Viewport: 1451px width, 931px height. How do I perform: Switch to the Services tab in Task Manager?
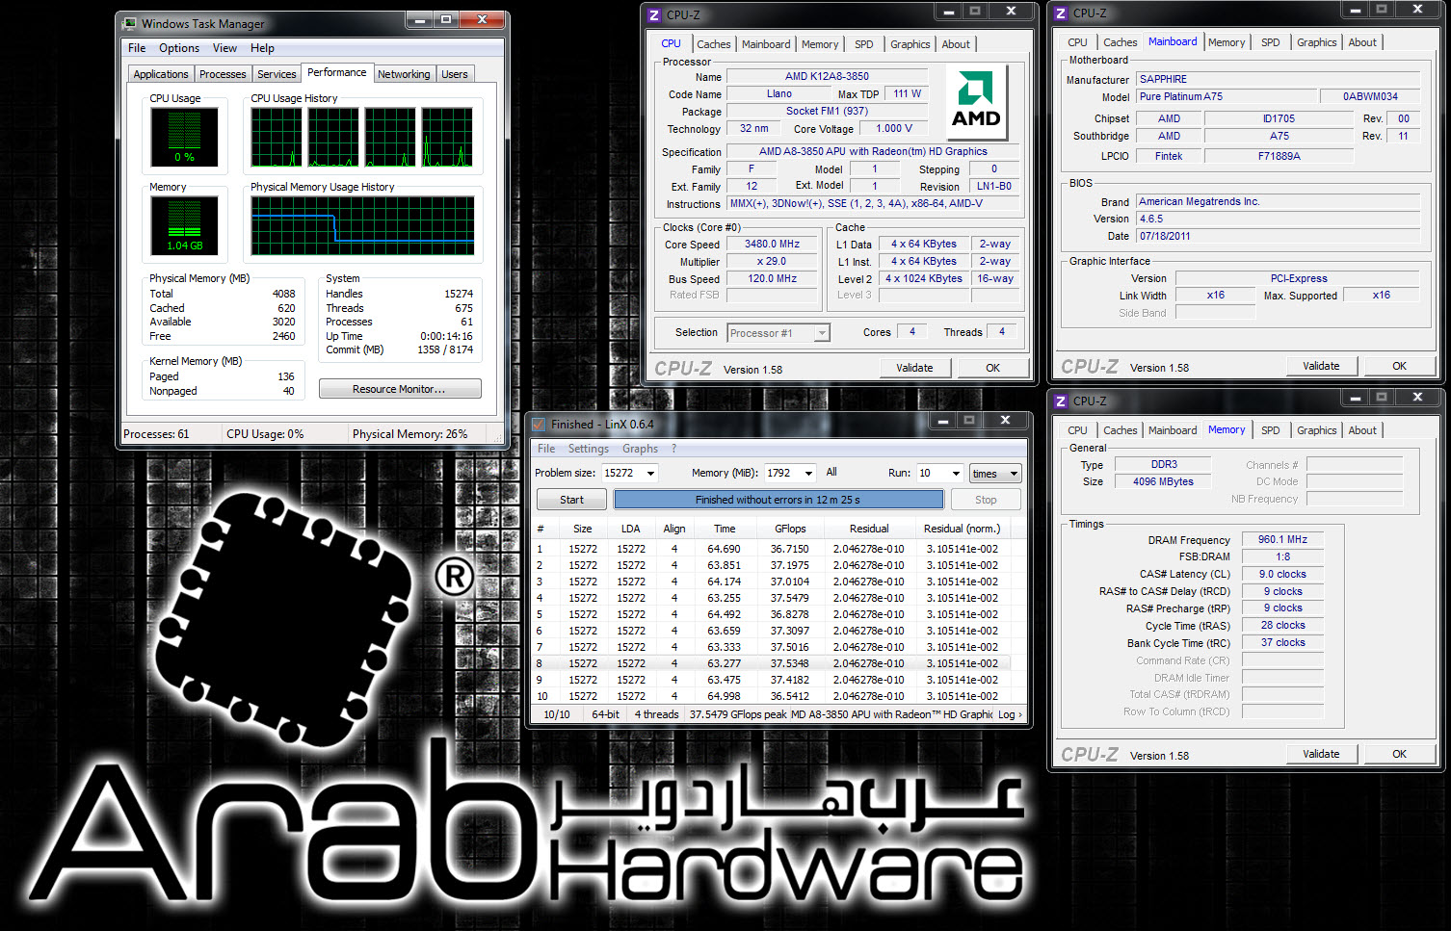point(277,74)
